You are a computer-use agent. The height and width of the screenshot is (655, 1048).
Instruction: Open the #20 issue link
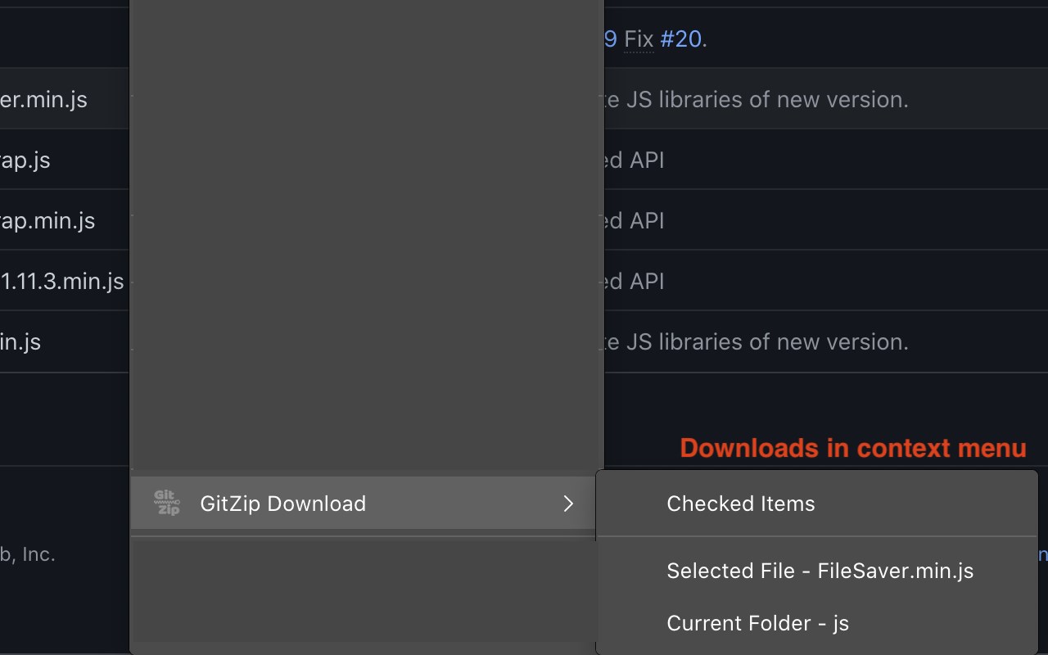click(680, 38)
